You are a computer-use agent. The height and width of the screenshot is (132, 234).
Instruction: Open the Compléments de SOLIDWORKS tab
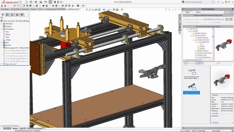[x=55, y=9]
